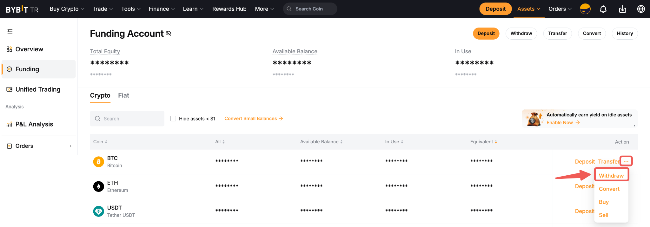Open the Assets dropdown menu
The image size is (650, 227).
[528, 9]
